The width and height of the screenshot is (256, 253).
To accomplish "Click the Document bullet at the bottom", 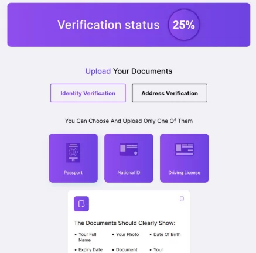I will (125, 250).
